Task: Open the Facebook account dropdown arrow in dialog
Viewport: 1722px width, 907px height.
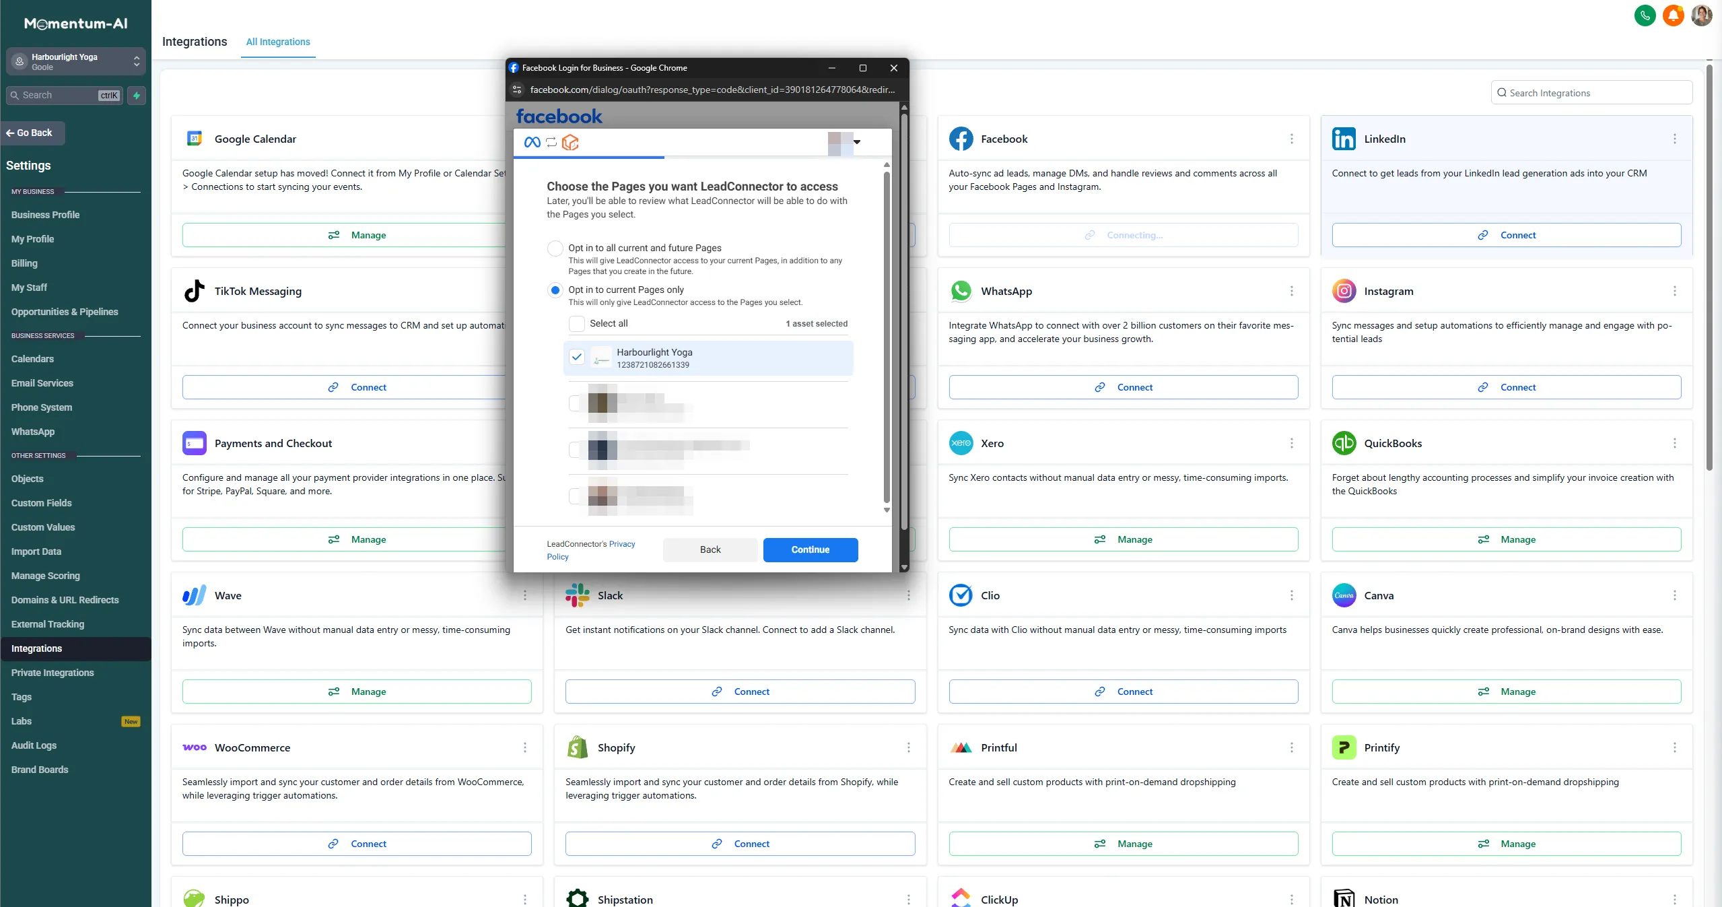Action: tap(857, 142)
